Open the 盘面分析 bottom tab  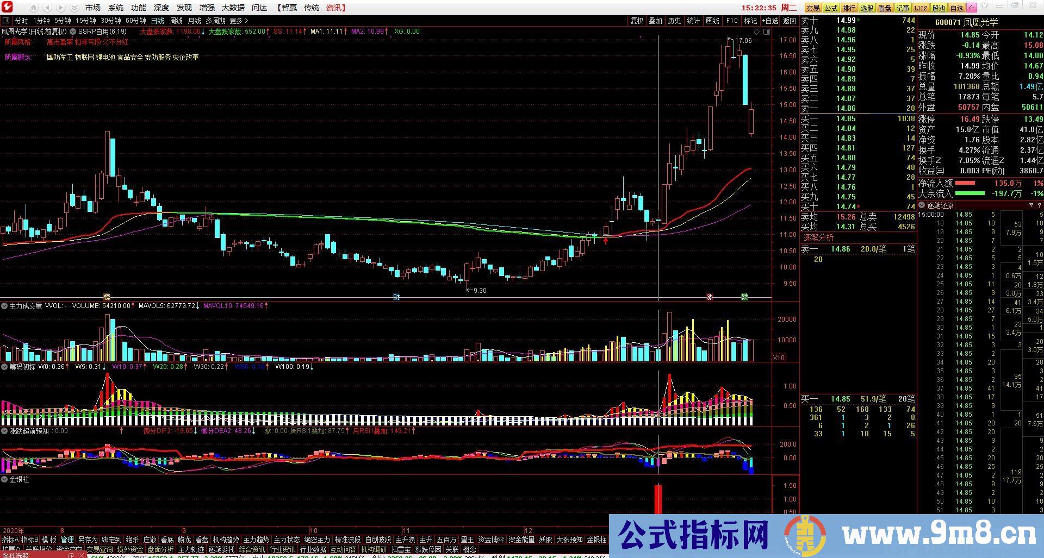(x=160, y=549)
